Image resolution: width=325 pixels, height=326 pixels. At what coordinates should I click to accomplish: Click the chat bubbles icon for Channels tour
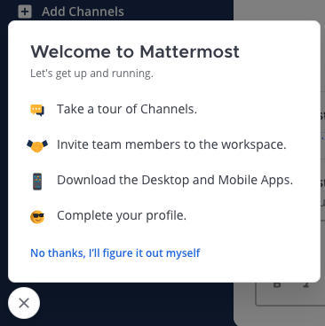click(37, 110)
